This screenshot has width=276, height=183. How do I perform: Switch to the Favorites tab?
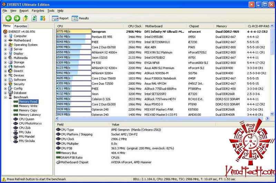coord(21,26)
